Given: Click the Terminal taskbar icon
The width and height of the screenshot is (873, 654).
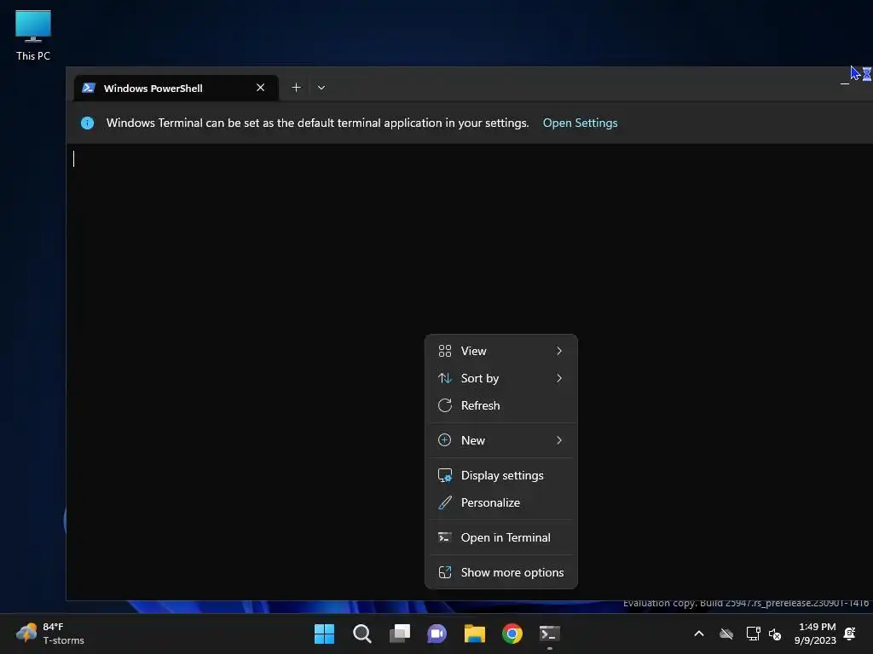Looking at the screenshot, I should [x=550, y=634].
